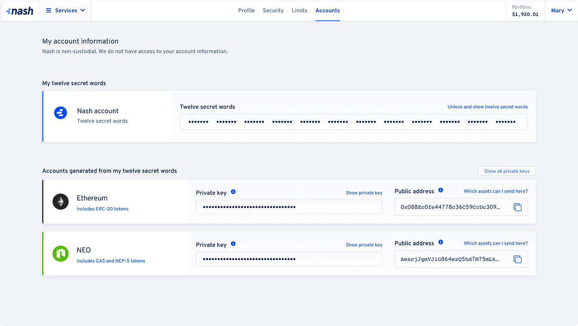Click info icon next to Ethereum Public address

click(441, 190)
